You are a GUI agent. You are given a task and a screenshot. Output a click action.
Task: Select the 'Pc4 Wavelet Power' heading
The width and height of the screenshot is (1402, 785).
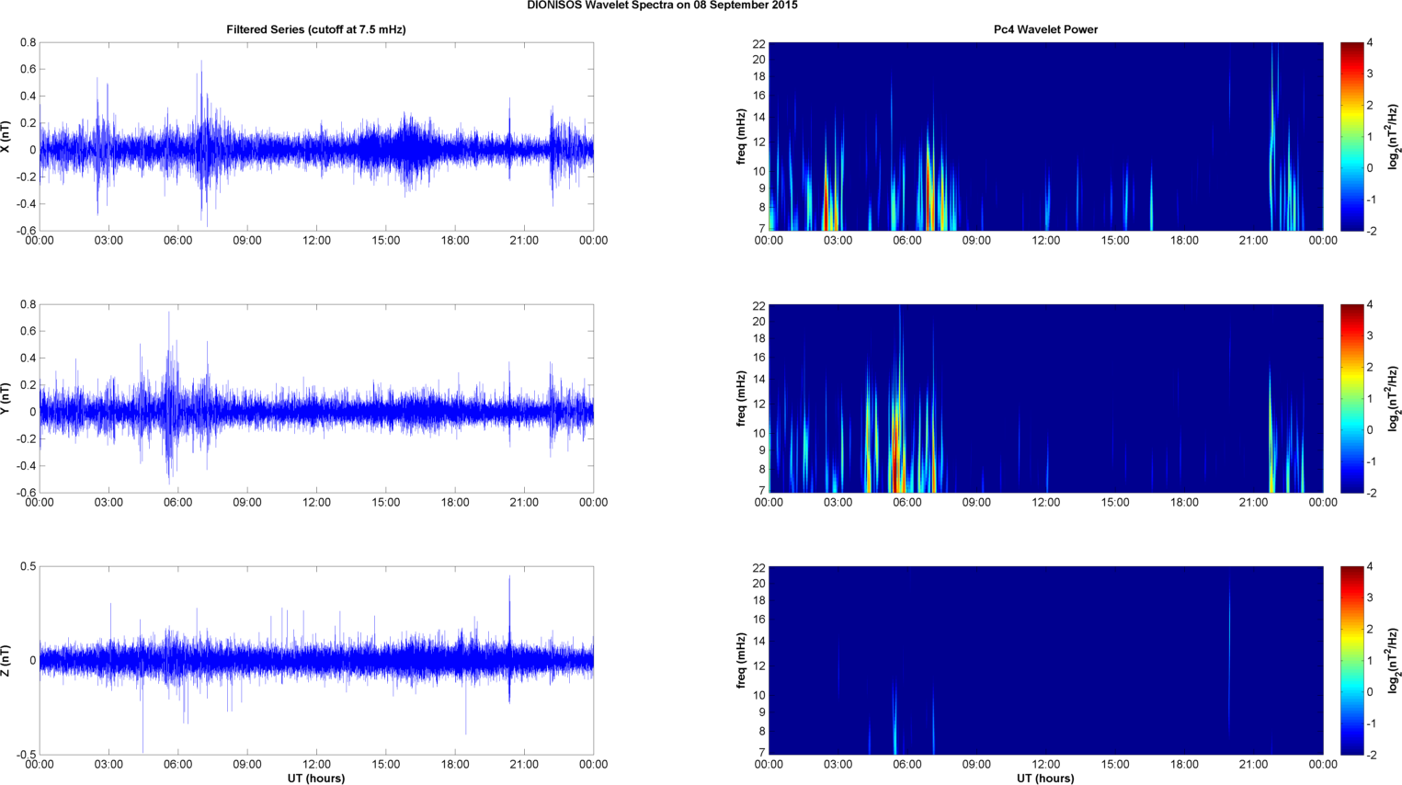point(1045,29)
